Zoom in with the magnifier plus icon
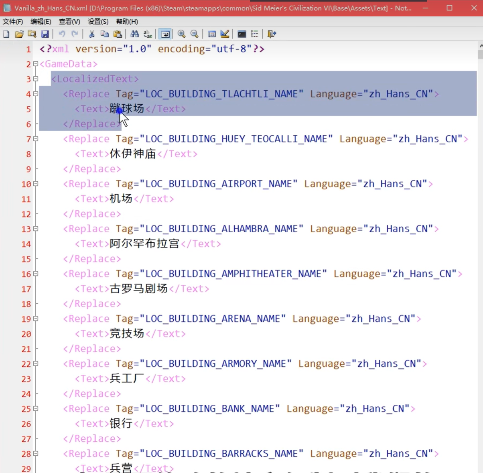Screen dimensions: 483x473 (x=182, y=34)
